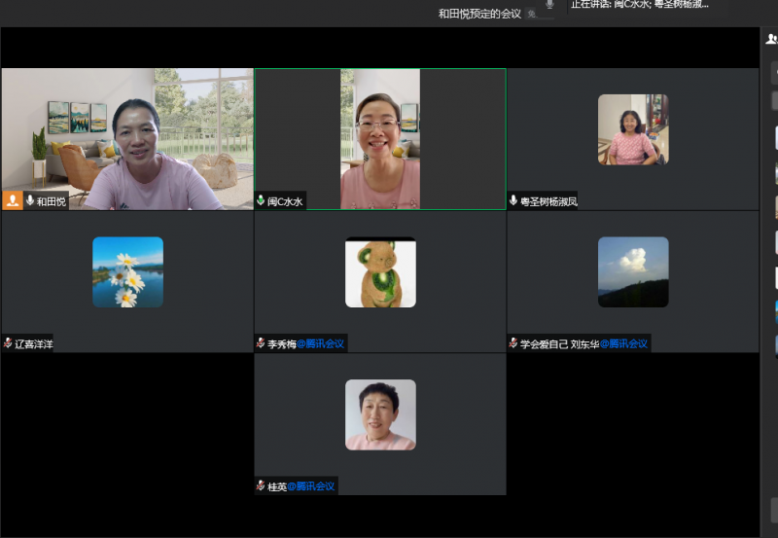Click muted microphone icon for 辽喜洋洋
This screenshot has height=538, width=778.
[x=8, y=343]
